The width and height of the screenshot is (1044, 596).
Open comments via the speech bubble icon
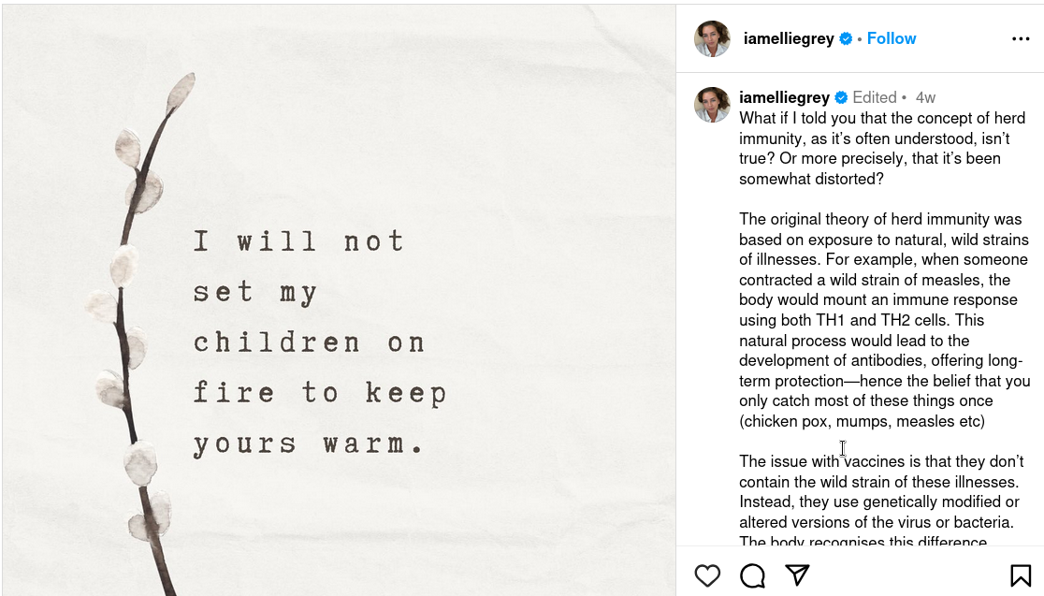[752, 575]
